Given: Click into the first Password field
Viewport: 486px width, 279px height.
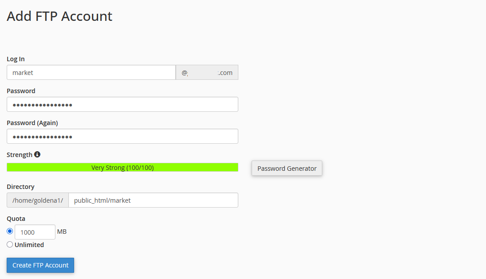Looking at the screenshot, I should pos(122,104).
